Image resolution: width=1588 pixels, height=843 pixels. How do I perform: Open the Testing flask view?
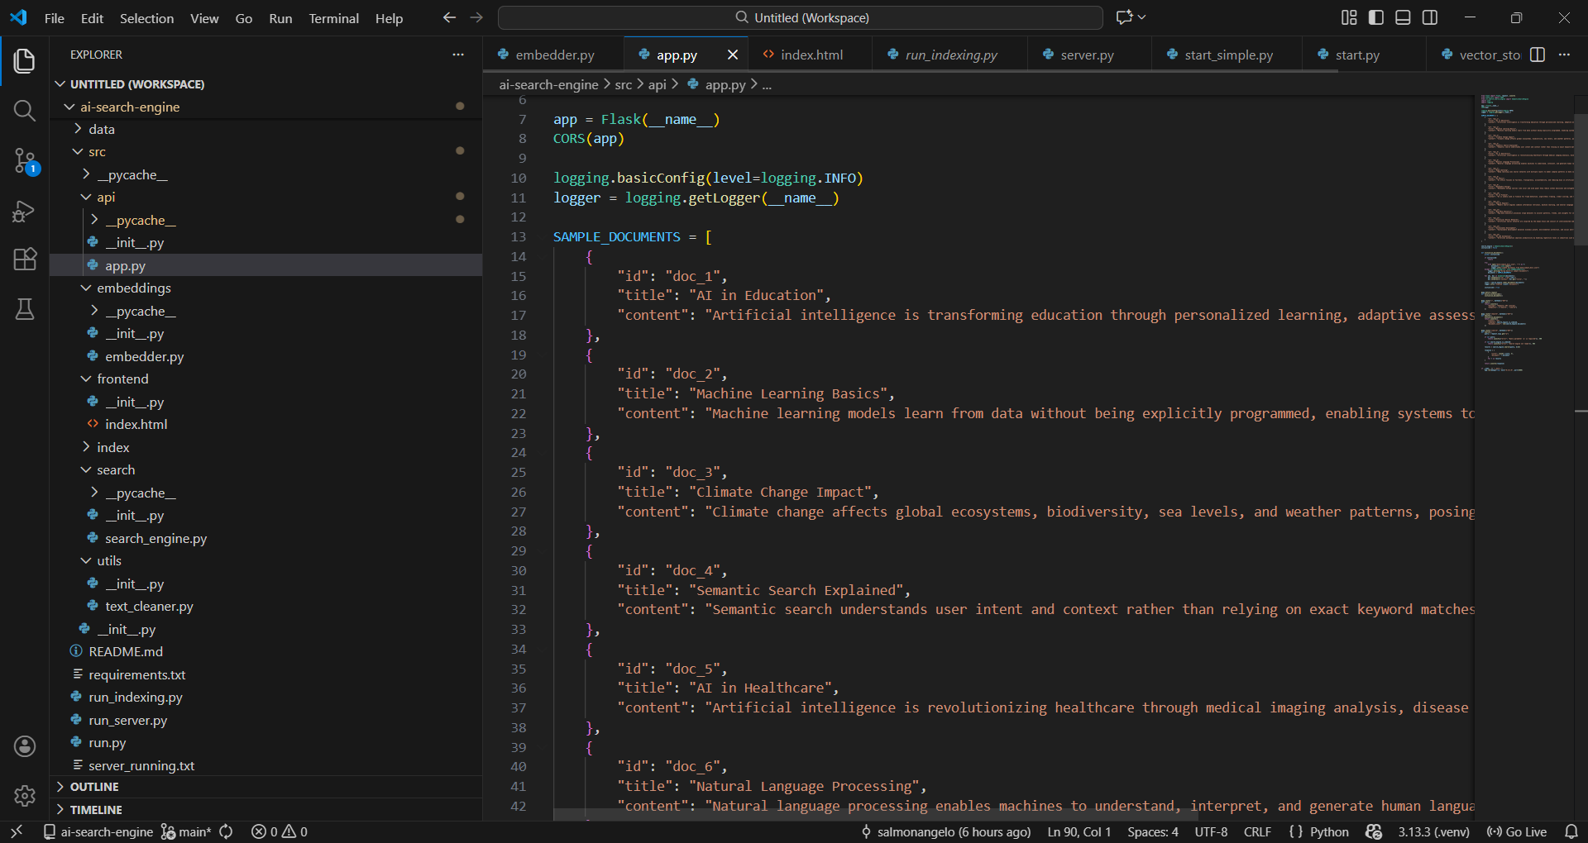(25, 309)
